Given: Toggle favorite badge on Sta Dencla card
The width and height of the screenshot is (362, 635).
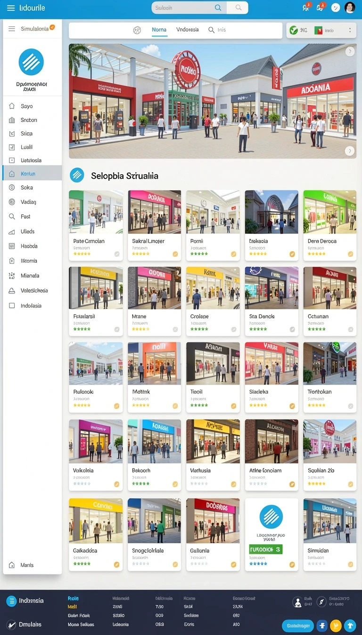Looking at the screenshot, I should [292, 329].
